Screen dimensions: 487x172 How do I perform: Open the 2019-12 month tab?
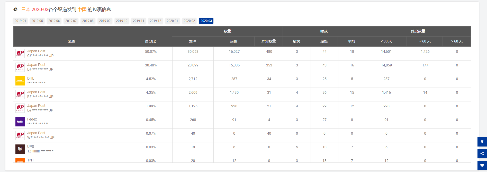(x=156, y=21)
